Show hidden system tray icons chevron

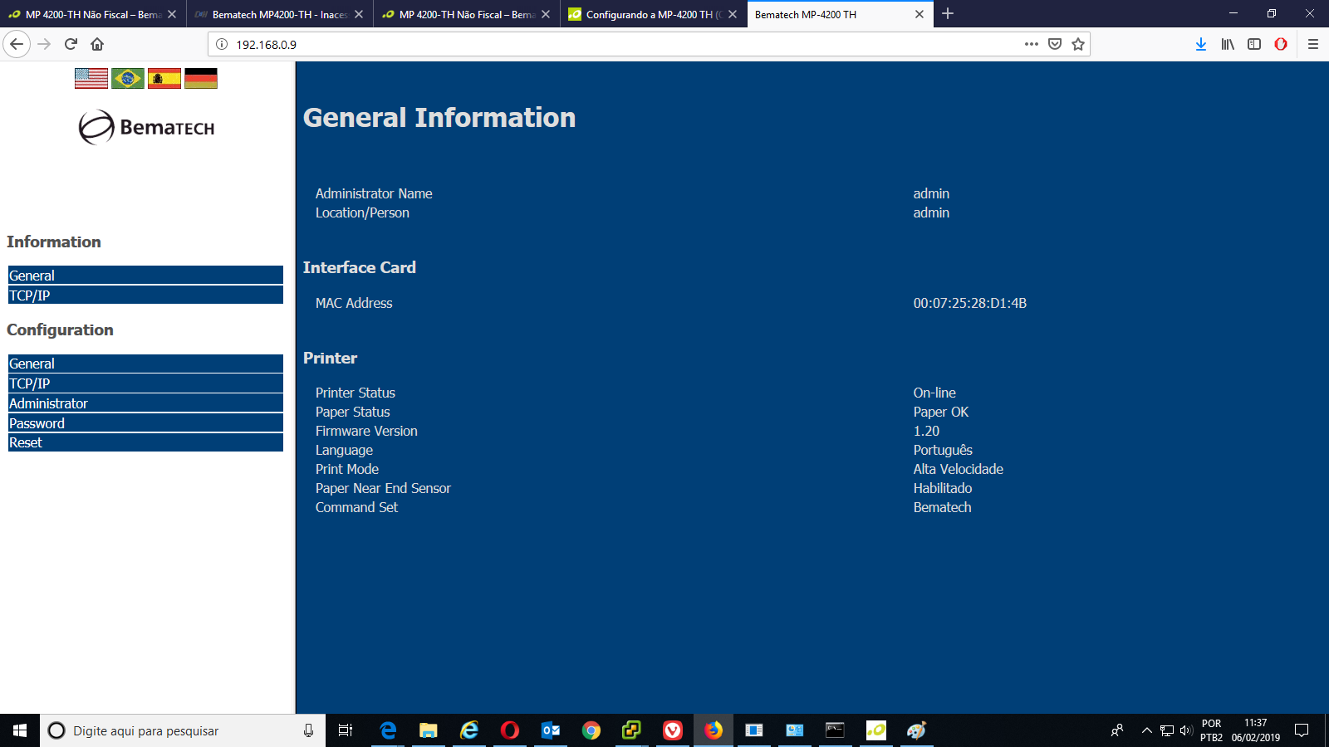pos(1146,730)
